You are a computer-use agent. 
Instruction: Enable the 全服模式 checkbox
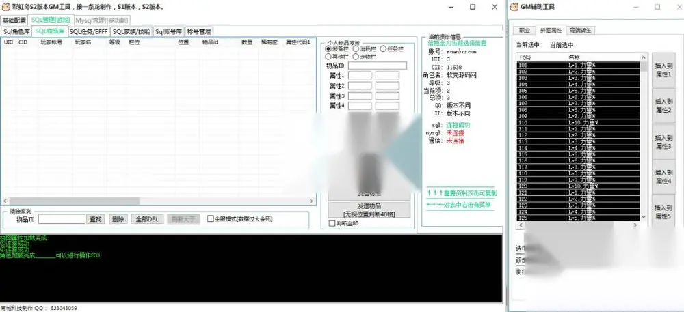[210, 219]
